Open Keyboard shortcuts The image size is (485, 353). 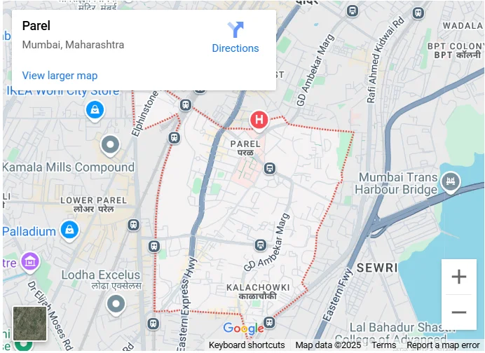(247, 345)
